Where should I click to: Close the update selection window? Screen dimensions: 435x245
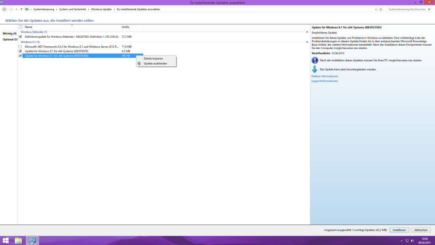tap(429, 2)
